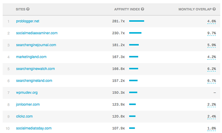Click the help icon beside AFFINITY INDEX
This screenshot has height=133, width=222.
point(142,9)
